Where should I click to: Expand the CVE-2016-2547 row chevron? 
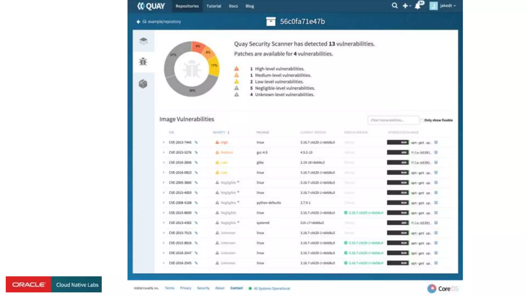point(164,253)
